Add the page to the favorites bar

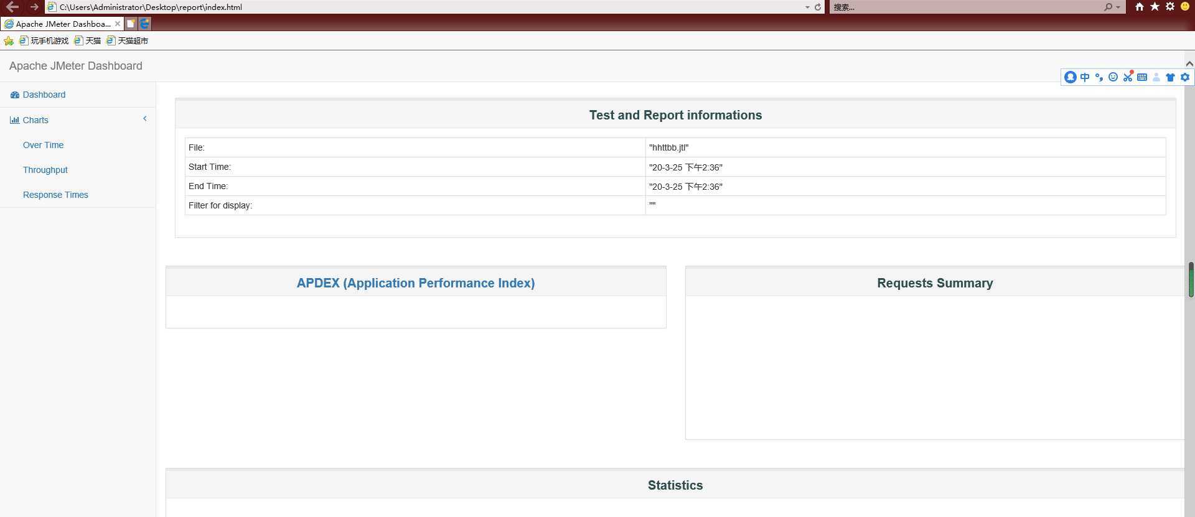[x=9, y=41]
